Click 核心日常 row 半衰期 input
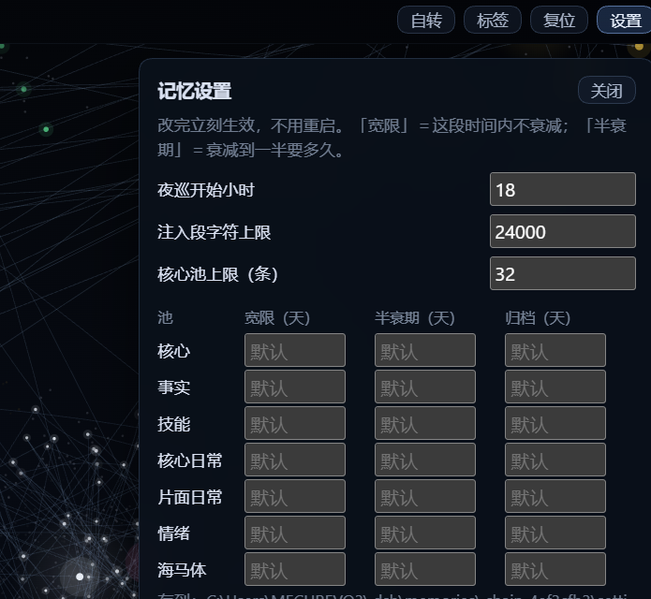The image size is (651, 599). [425, 460]
